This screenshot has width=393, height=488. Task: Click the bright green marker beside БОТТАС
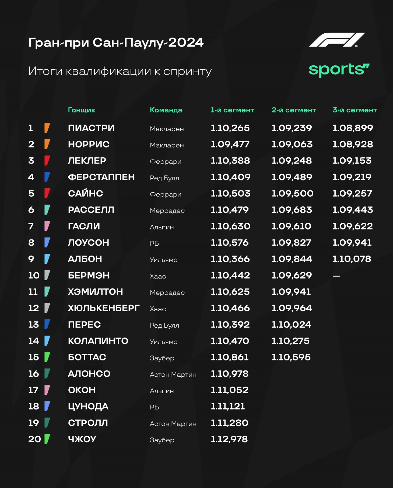47,357
